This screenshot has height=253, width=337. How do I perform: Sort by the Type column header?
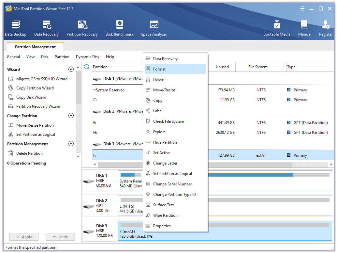point(310,67)
